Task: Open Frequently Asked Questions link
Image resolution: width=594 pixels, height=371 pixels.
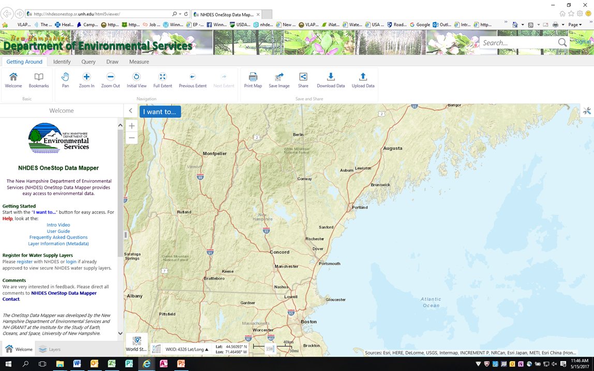Action: pos(58,237)
